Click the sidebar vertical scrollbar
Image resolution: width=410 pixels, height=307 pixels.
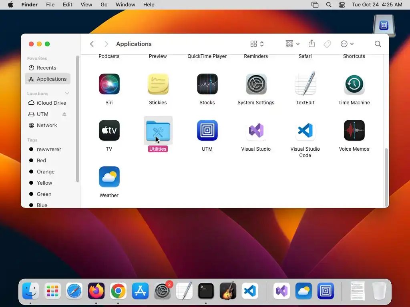[77, 119]
